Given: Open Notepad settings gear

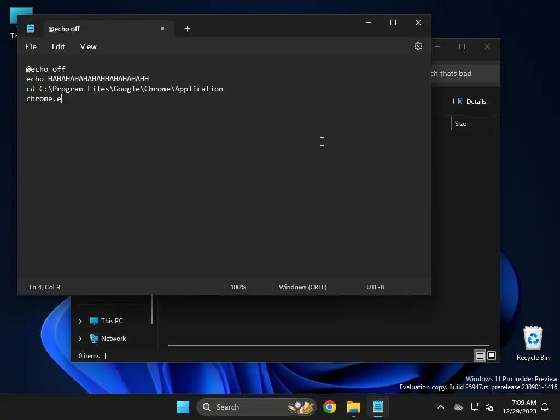Looking at the screenshot, I should (418, 46).
